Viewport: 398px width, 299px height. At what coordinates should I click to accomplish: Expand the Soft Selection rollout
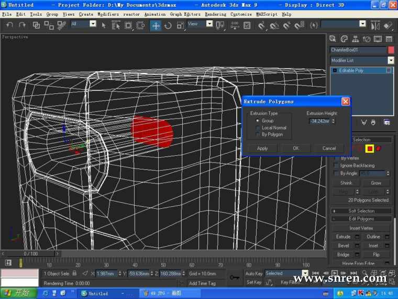[x=362, y=211]
